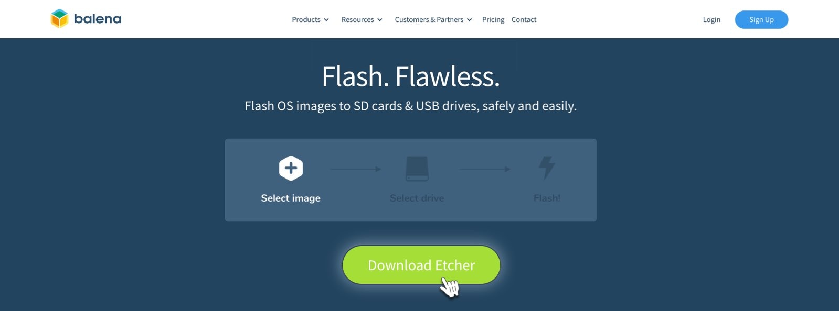The width and height of the screenshot is (839, 311).
Task: Expand the Products chevron arrow
Action: (326, 20)
